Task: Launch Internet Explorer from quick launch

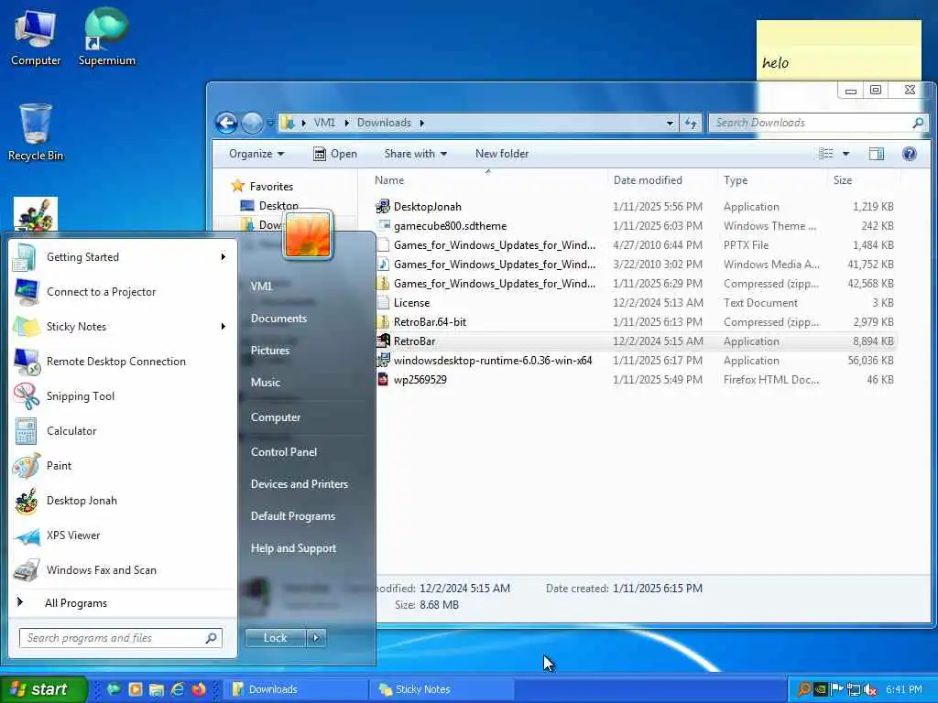Action: 177,689
